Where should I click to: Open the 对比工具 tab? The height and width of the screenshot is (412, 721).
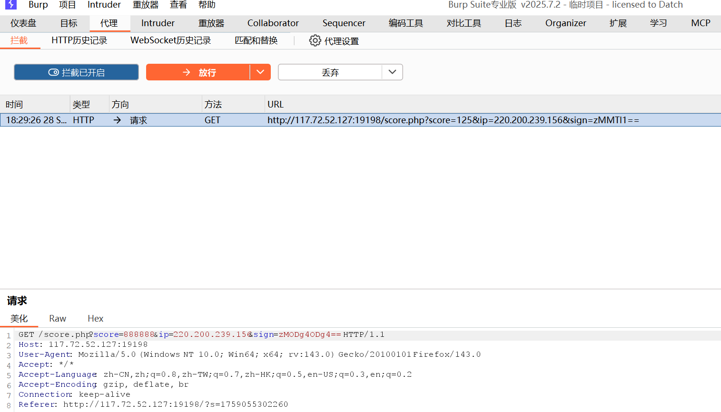464,23
